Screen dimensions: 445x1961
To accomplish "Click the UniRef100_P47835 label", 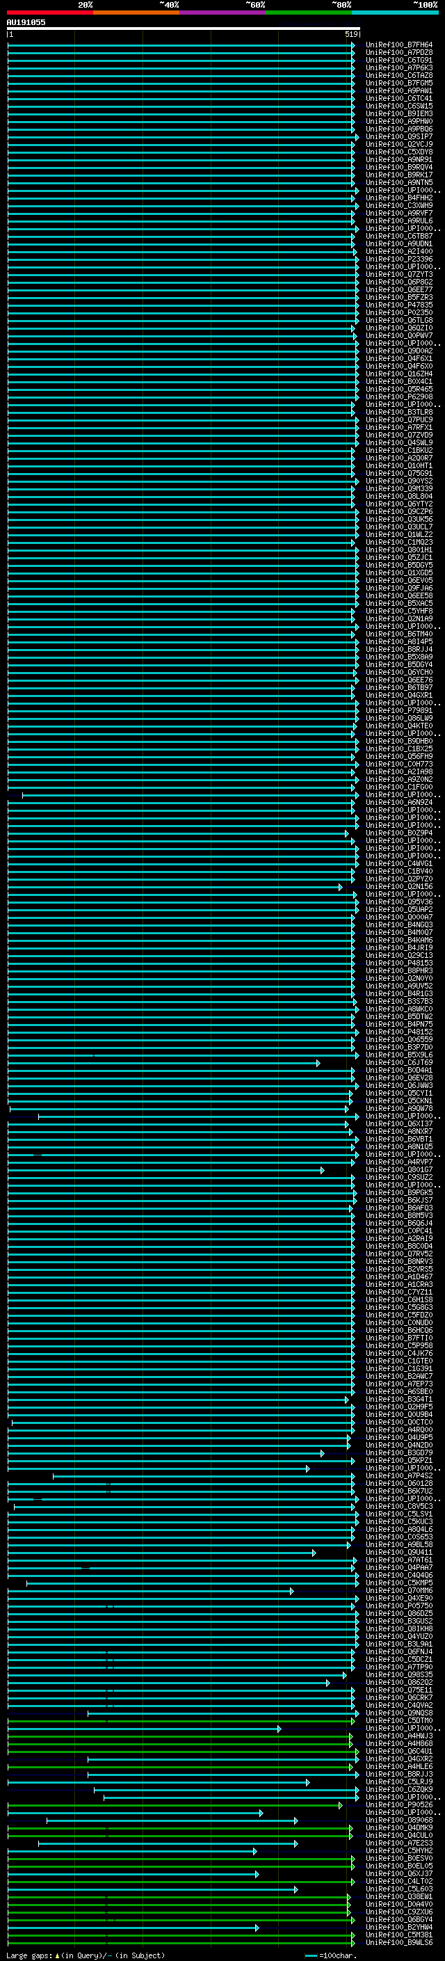I will coord(398,305).
